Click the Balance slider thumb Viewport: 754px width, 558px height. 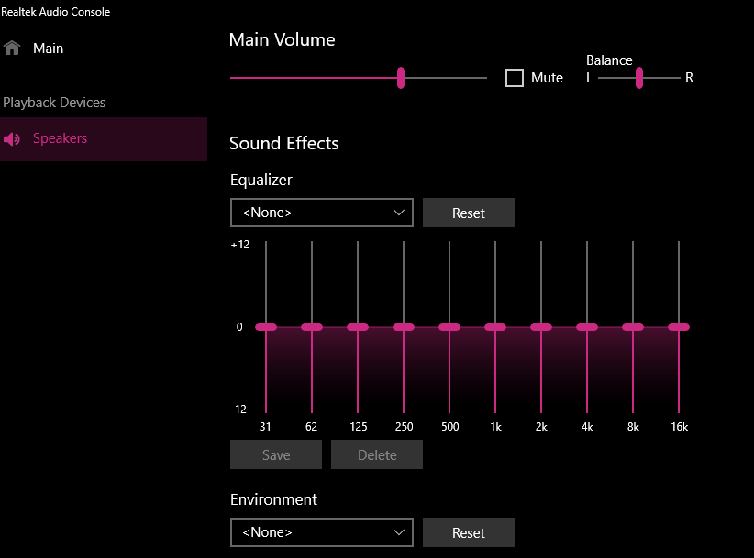(x=639, y=78)
